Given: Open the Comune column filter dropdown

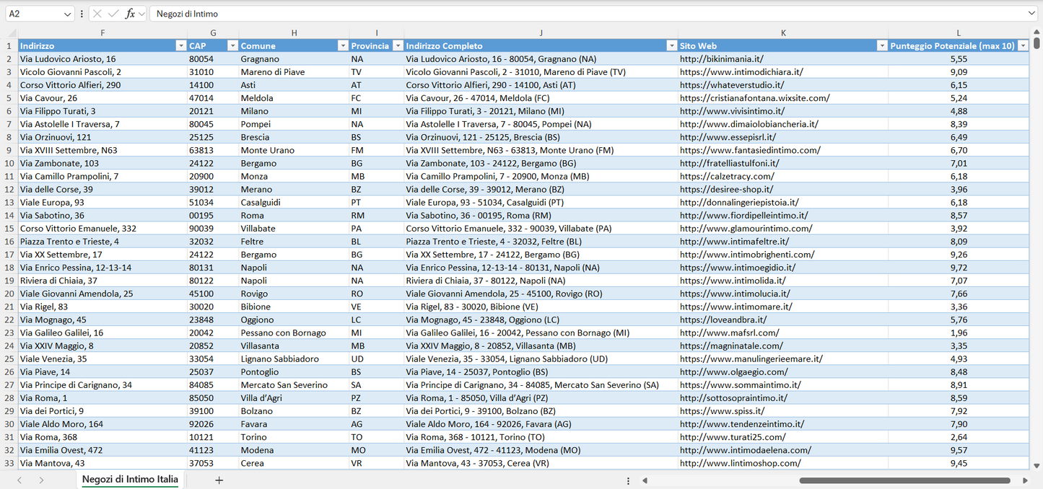Looking at the screenshot, I should pos(343,45).
